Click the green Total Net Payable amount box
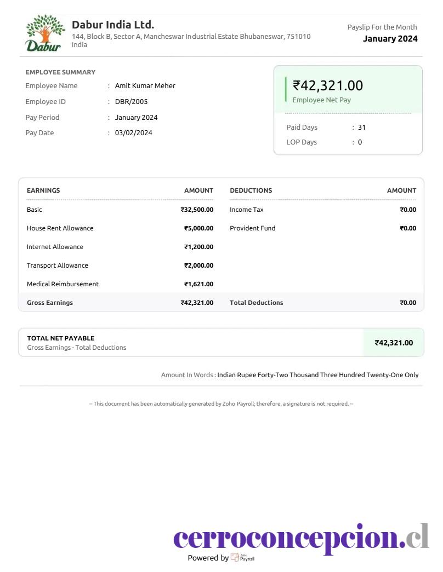Screen dimensions: 443x572 pos(393,343)
